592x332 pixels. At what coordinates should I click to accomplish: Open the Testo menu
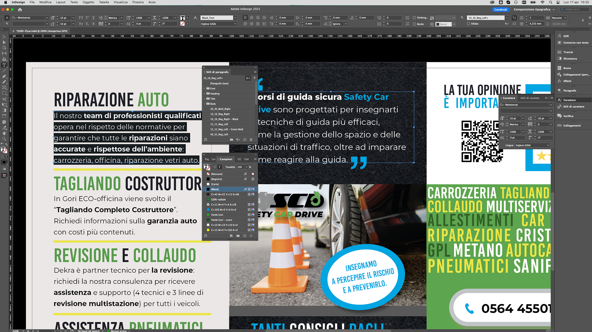tap(74, 2)
